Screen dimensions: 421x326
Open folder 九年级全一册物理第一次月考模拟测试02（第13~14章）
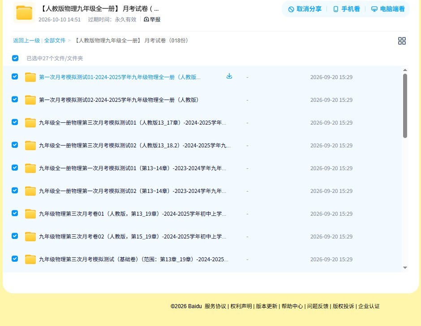click(x=133, y=191)
